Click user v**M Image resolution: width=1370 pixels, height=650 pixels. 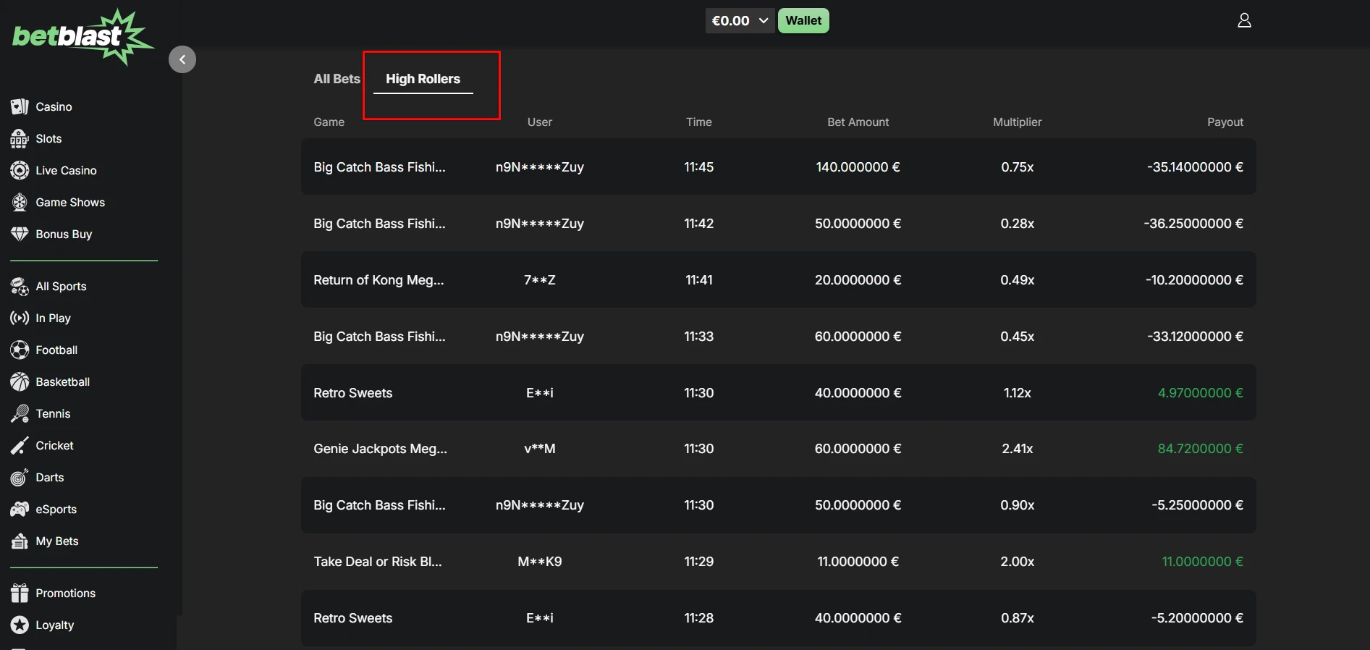pyautogui.click(x=540, y=449)
